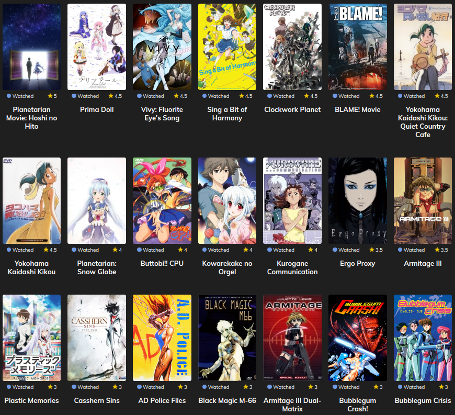Image resolution: width=455 pixels, height=415 pixels.
Task: Click the Casshern Sins title link
Action: [97, 400]
